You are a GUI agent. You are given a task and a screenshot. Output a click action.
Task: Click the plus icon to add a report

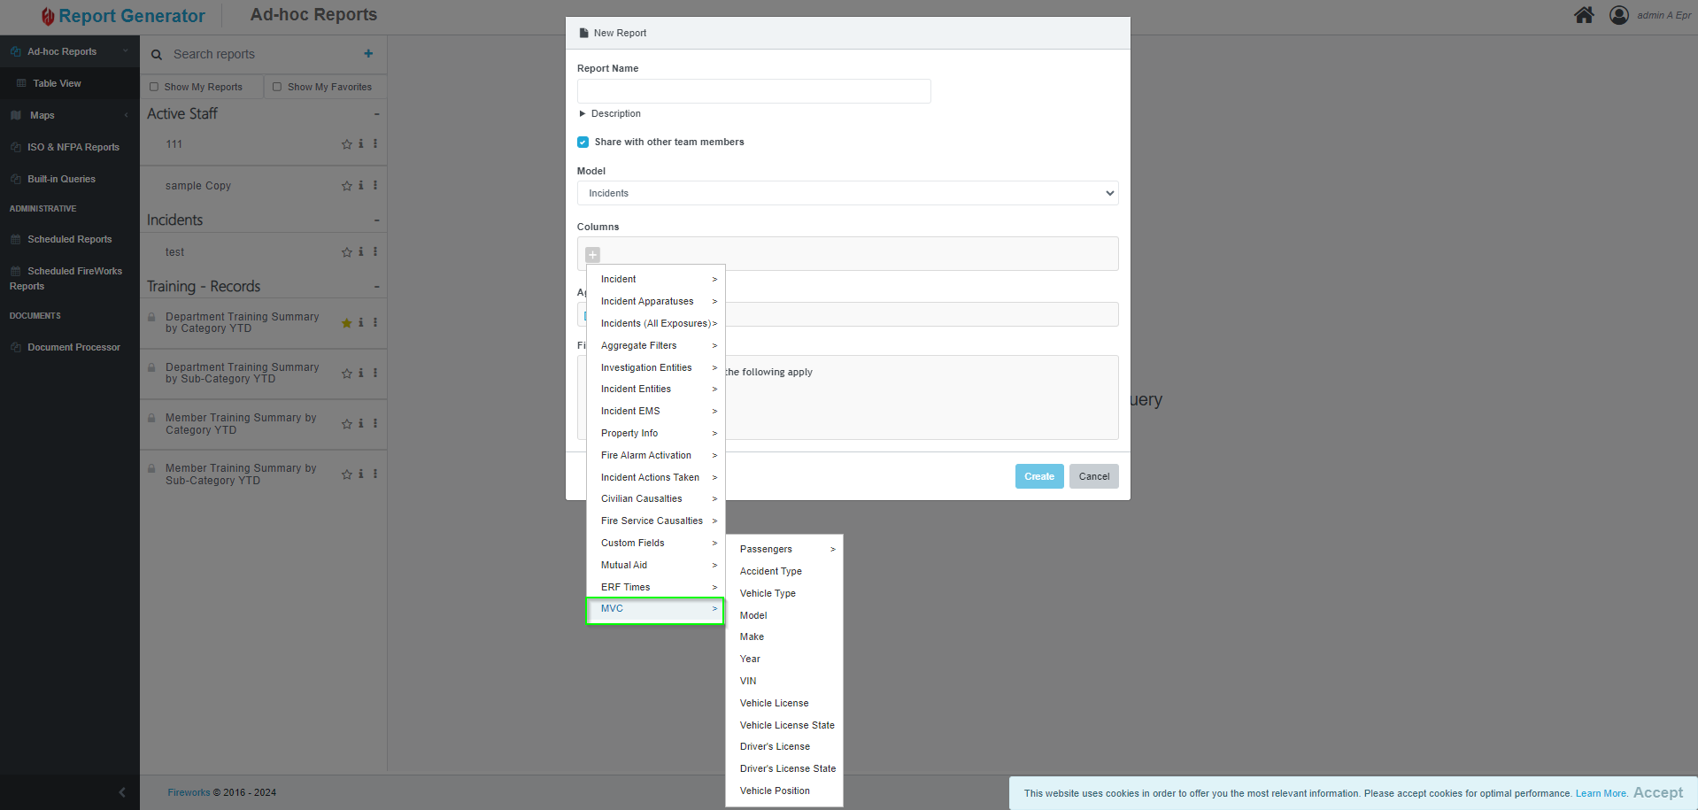[x=368, y=54]
